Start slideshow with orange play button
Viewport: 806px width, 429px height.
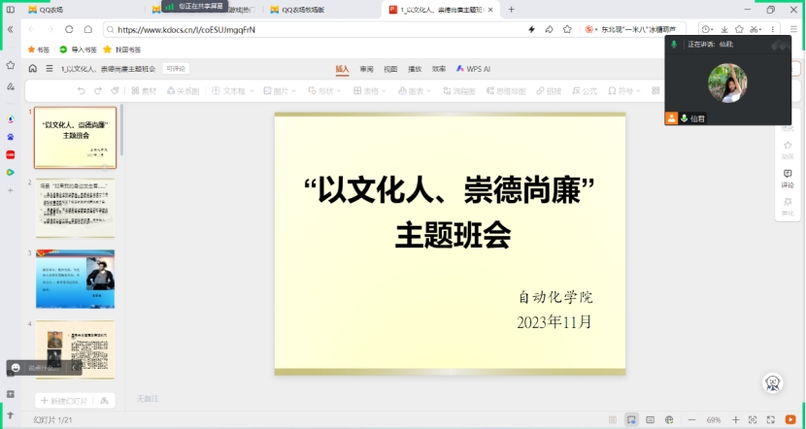point(789,419)
